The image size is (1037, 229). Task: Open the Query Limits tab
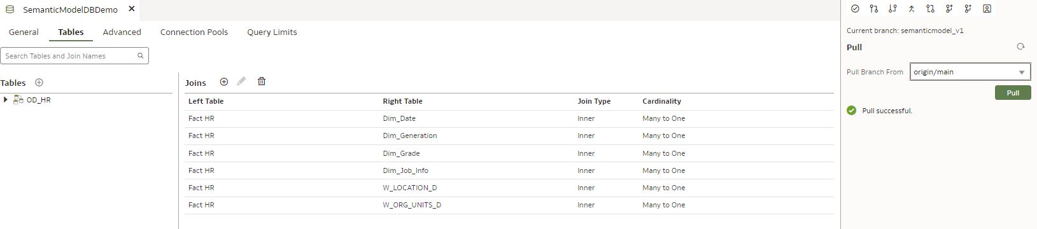click(x=272, y=32)
